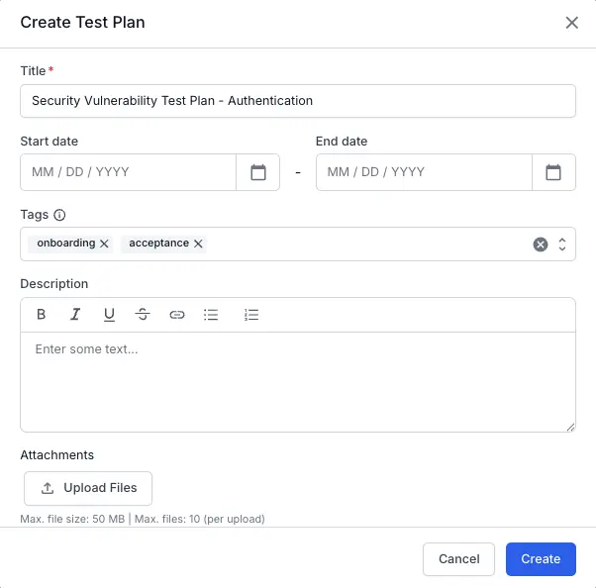The image size is (596, 588).
Task: Open the End date calendar picker
Action: [x=553, y=172]
